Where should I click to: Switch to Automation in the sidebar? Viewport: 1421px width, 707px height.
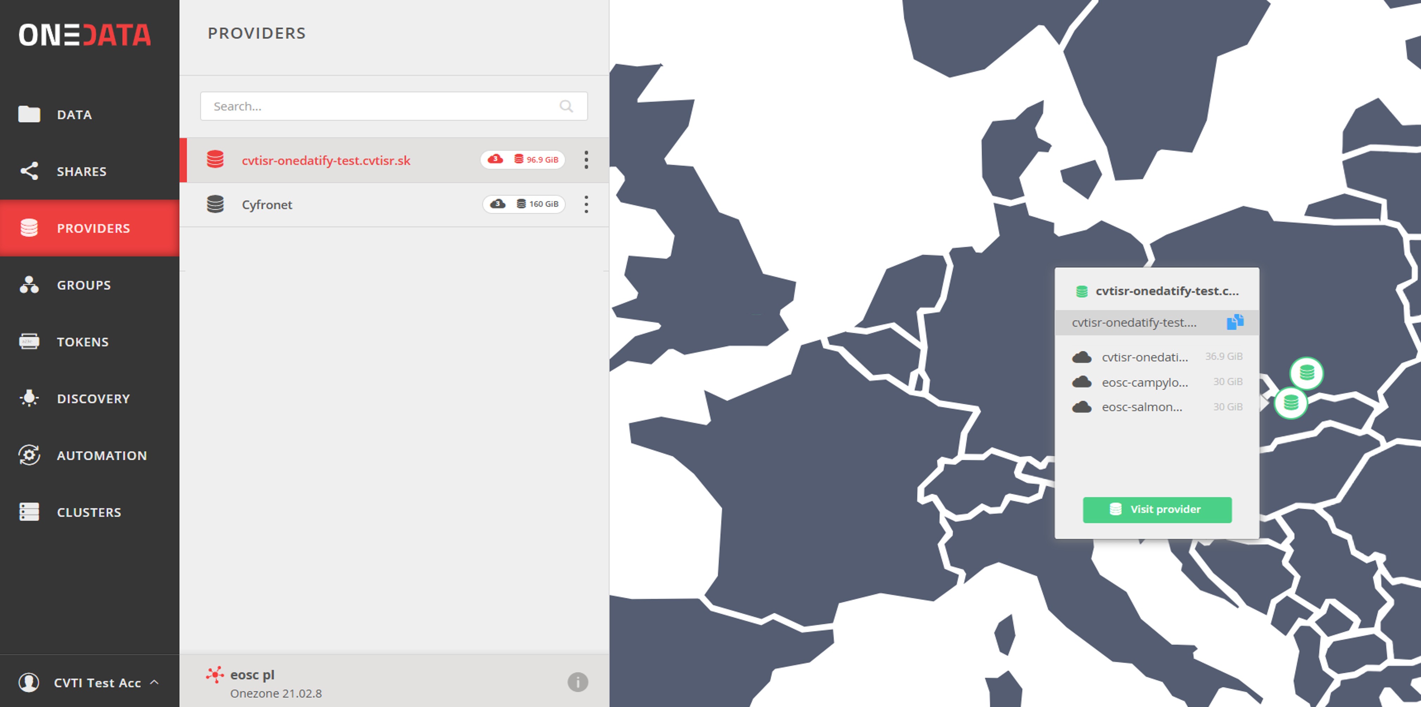click(101, 456)
